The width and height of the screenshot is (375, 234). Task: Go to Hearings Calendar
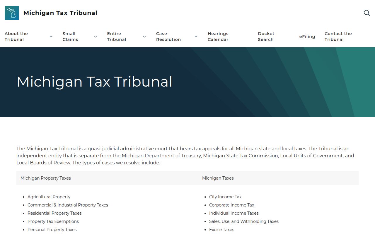(x=218, y=37)
